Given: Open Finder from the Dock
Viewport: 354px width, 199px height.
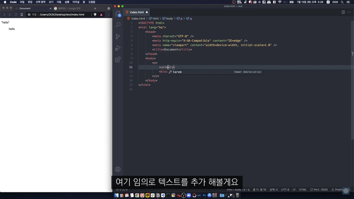Looking at the screenshot, I should 117,195.
